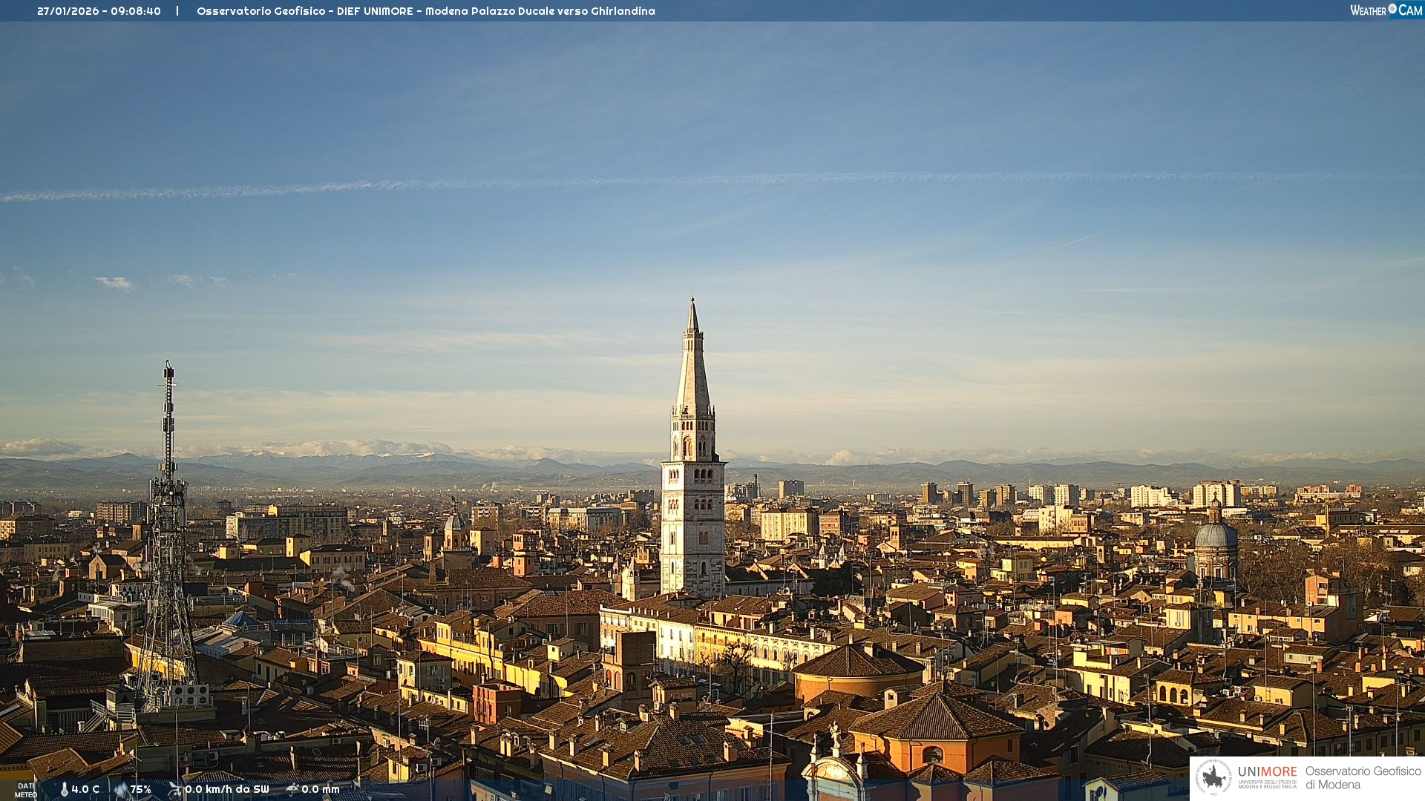Click the DATI METEO label
This screenshot has height=801, width=1425.
(26, 790)
